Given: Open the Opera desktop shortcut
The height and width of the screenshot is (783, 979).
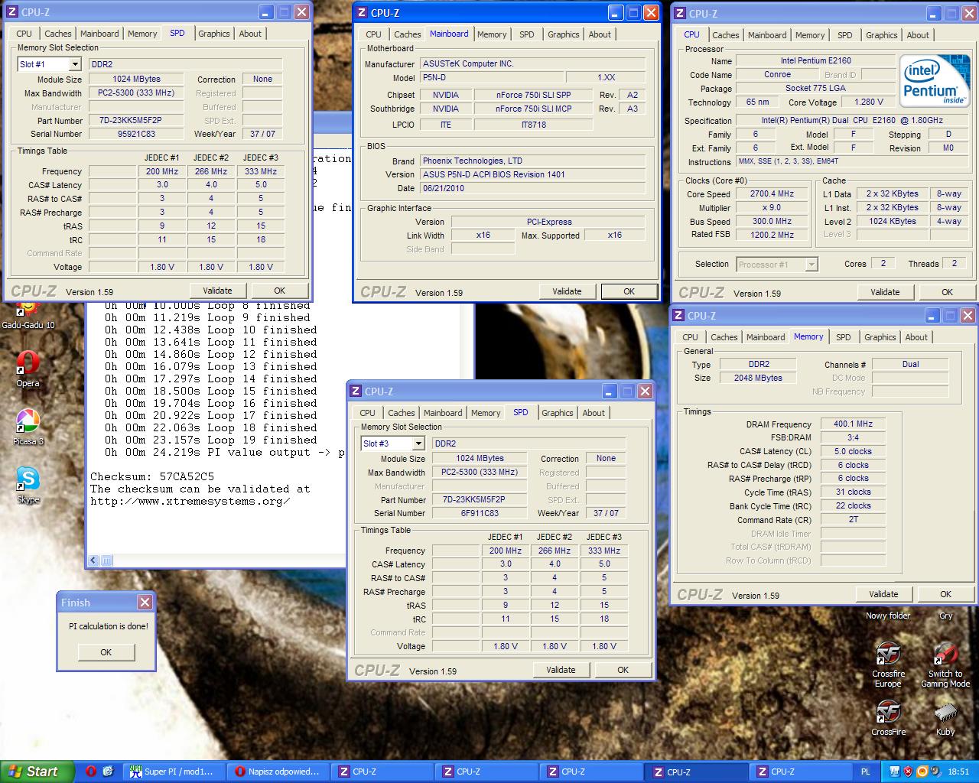Looking at the screenshot, I should pyautogui.click(x=28, y=364).
